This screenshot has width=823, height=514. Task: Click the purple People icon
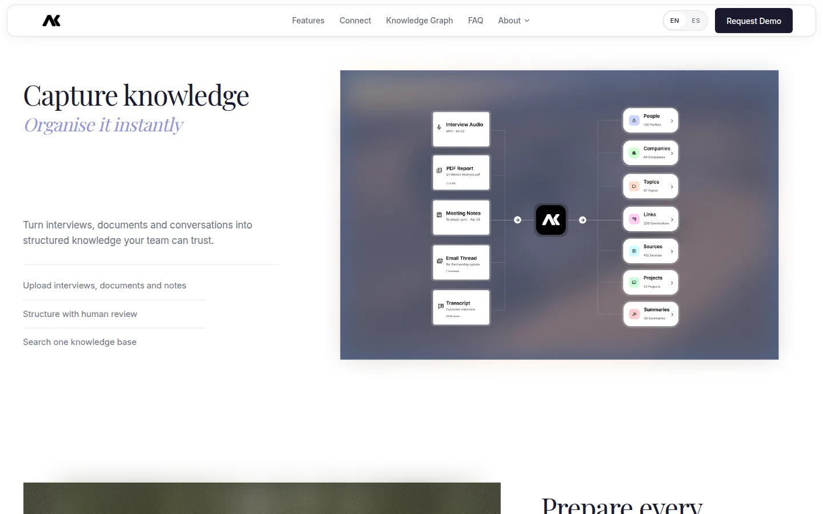[634, 121]
